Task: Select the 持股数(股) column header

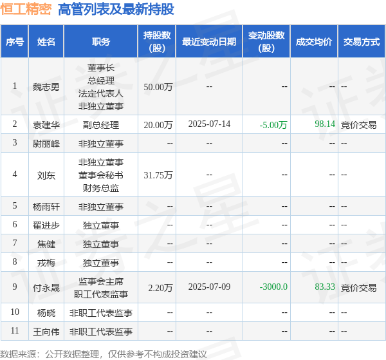Action: point(157,42)
